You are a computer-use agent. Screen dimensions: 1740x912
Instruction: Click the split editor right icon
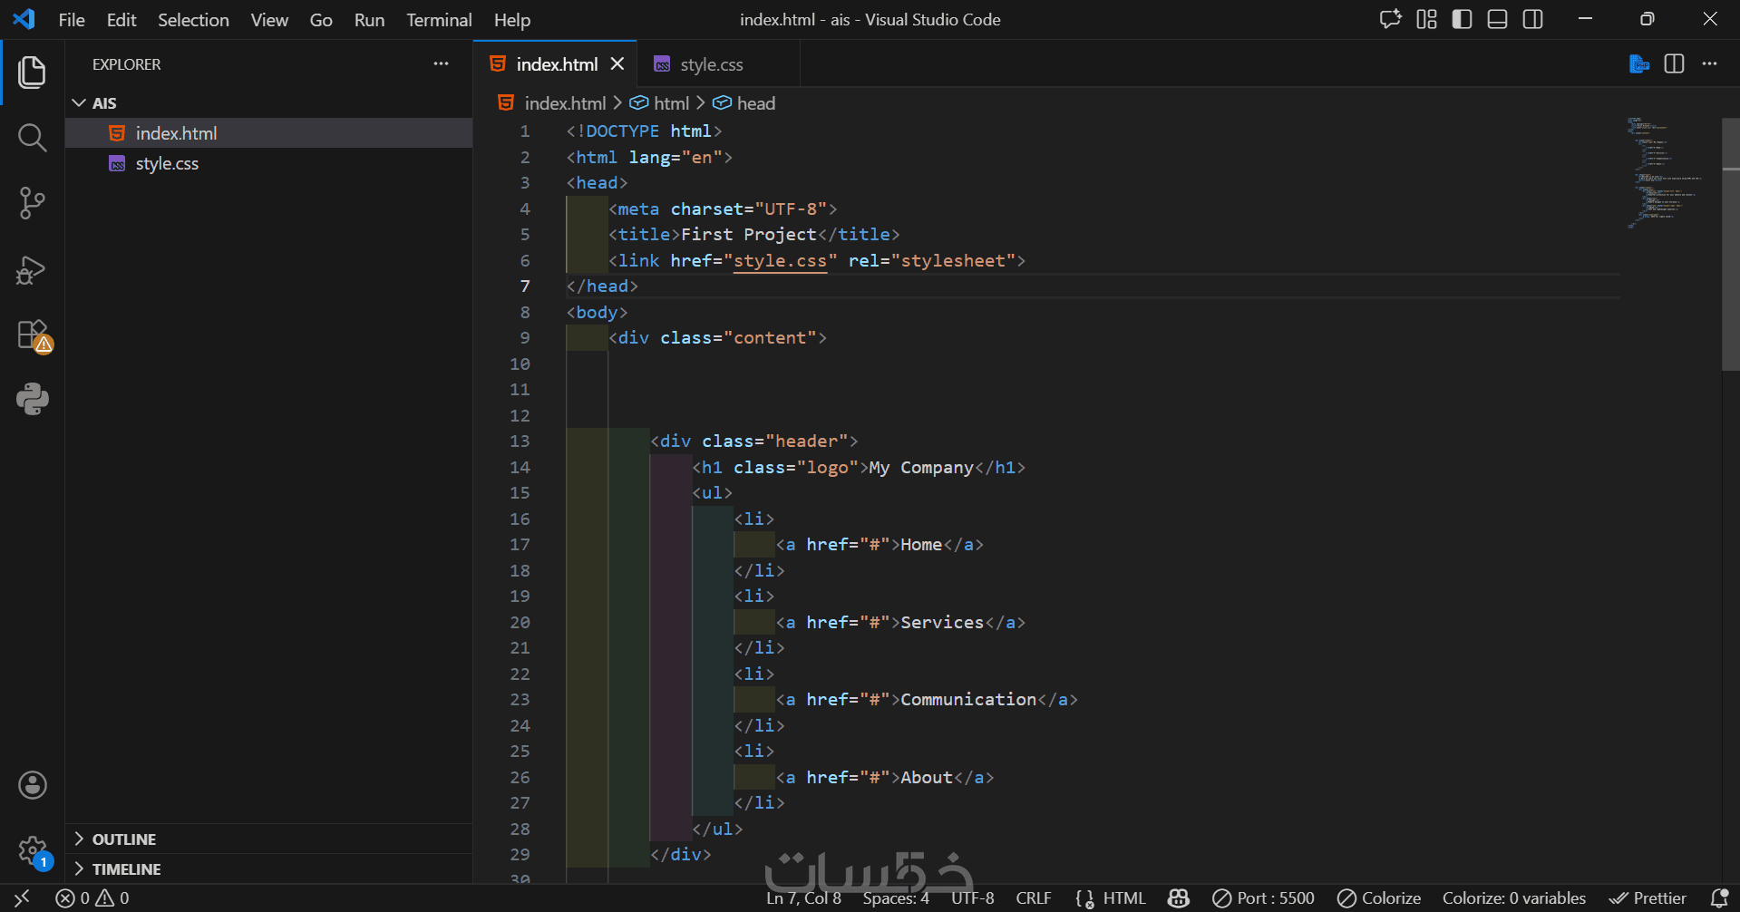coord(1674,64)
